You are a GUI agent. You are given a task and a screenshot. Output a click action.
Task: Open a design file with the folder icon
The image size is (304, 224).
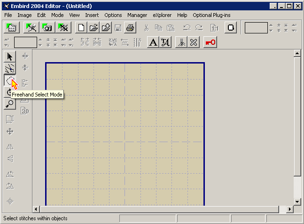94,28
